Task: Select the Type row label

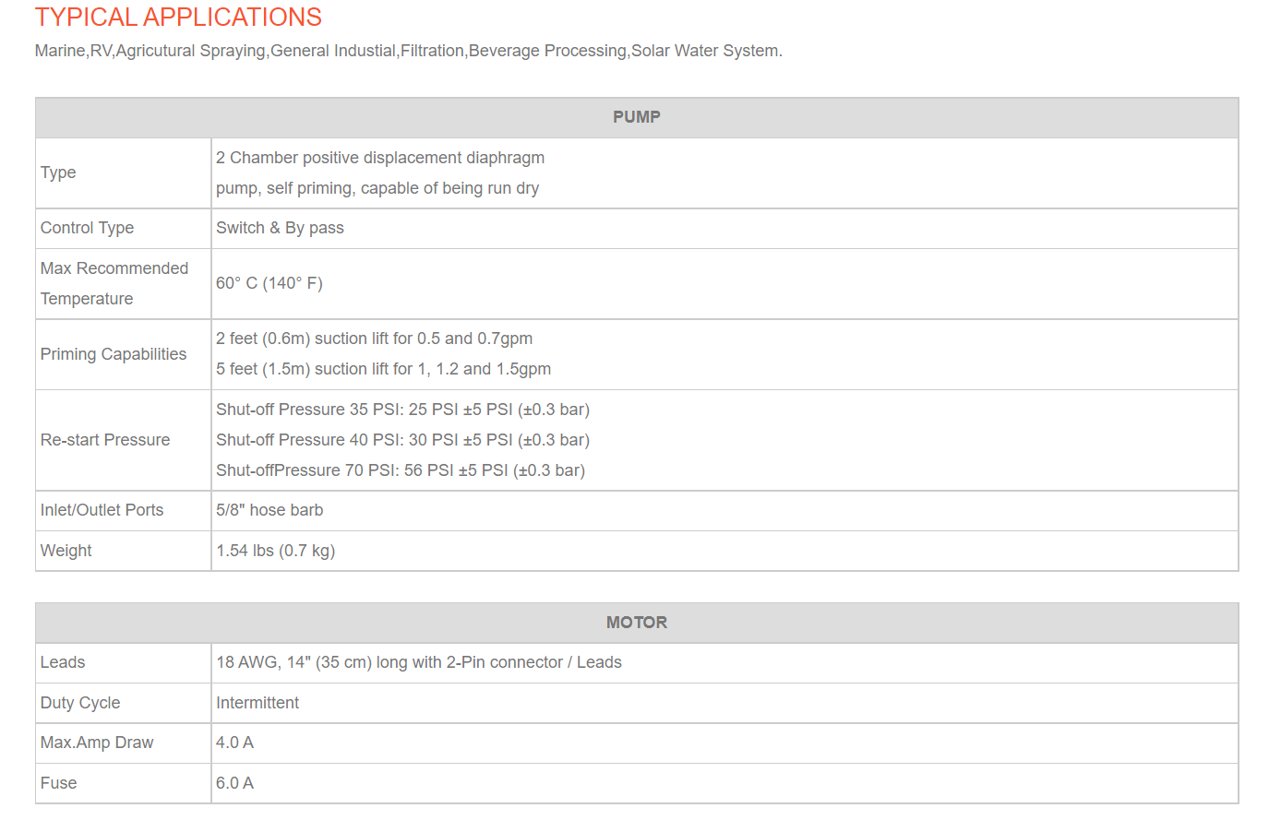Action: 58,172
